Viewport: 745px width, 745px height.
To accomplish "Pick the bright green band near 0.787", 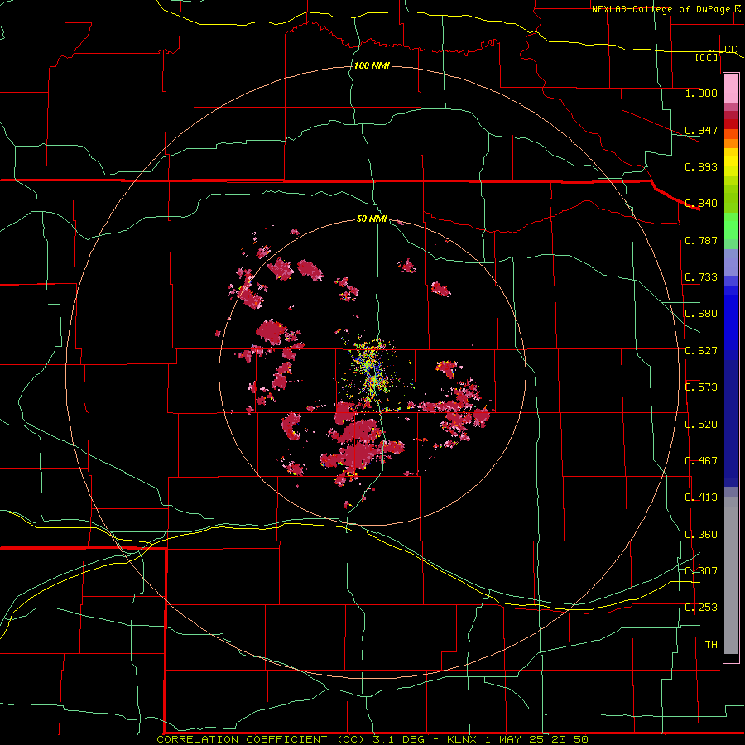I will click(x=731, y=227).
